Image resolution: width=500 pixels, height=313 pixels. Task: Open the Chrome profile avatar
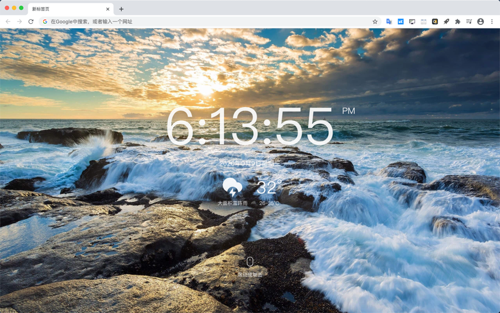480,22
